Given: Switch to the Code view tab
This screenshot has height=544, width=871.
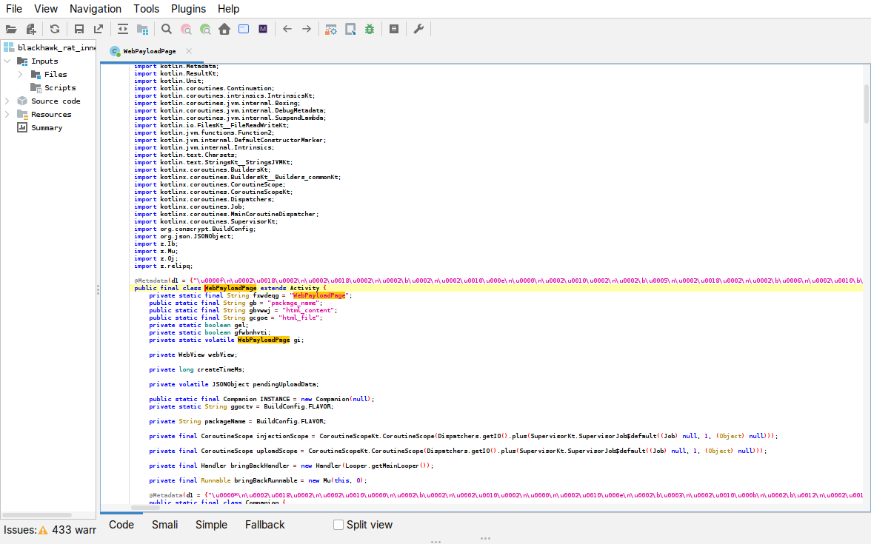Looking at the screenshot, I should [121, 525].
